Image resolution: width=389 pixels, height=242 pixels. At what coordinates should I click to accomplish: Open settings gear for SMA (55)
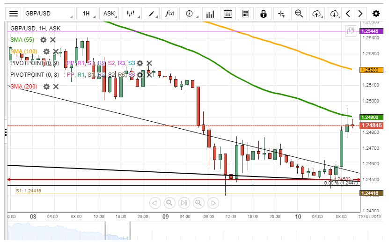coord(44,40)
